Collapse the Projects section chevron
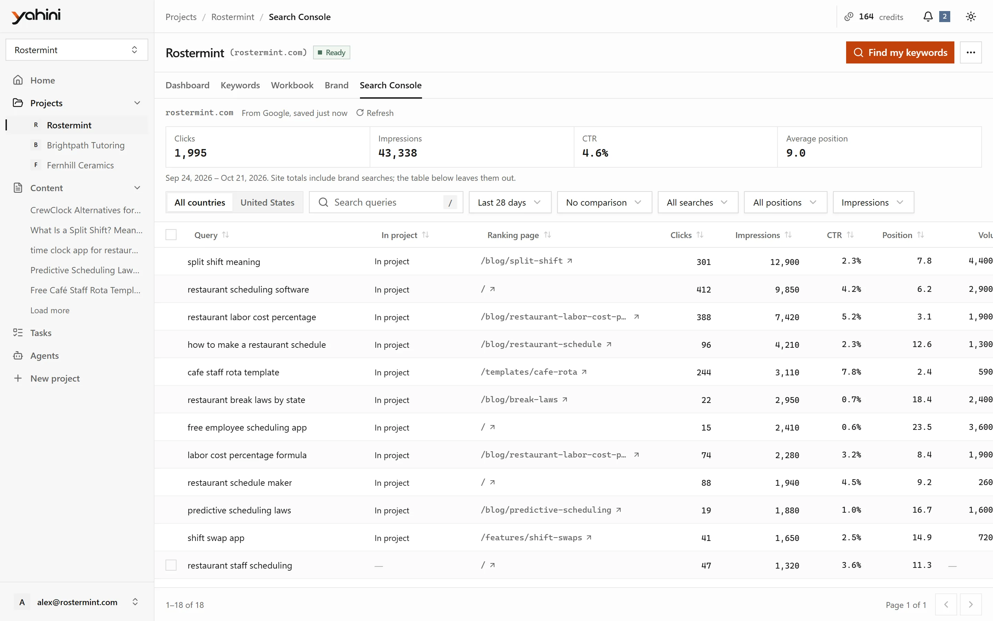This screenshot has height=621, width=993. (137, 103)
